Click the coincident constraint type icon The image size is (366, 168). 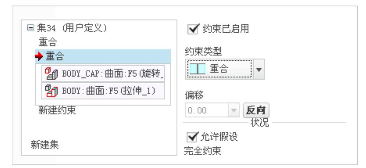coord(198,69)
